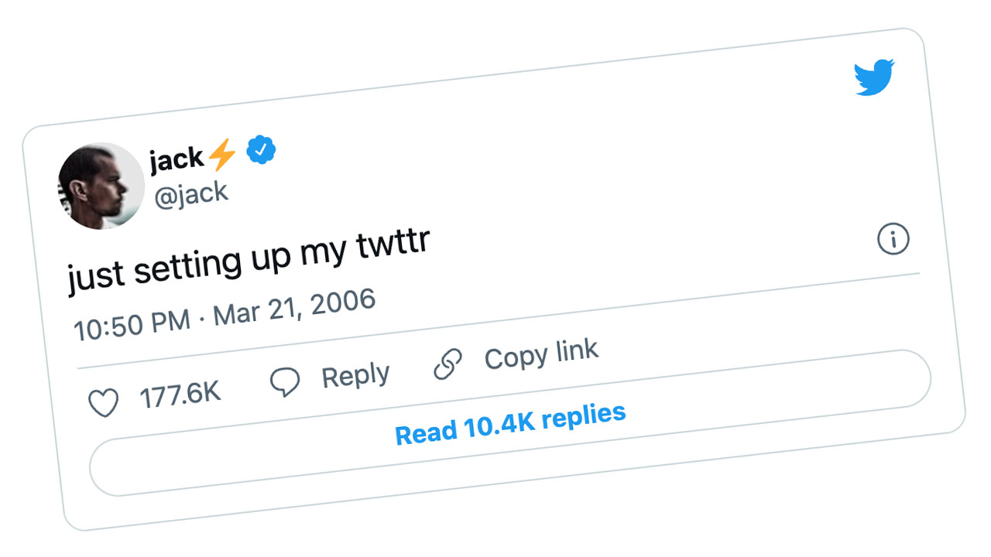Screen dimensions: 991x557
Task: Click the blue verified badge
Action: point(261,150)
